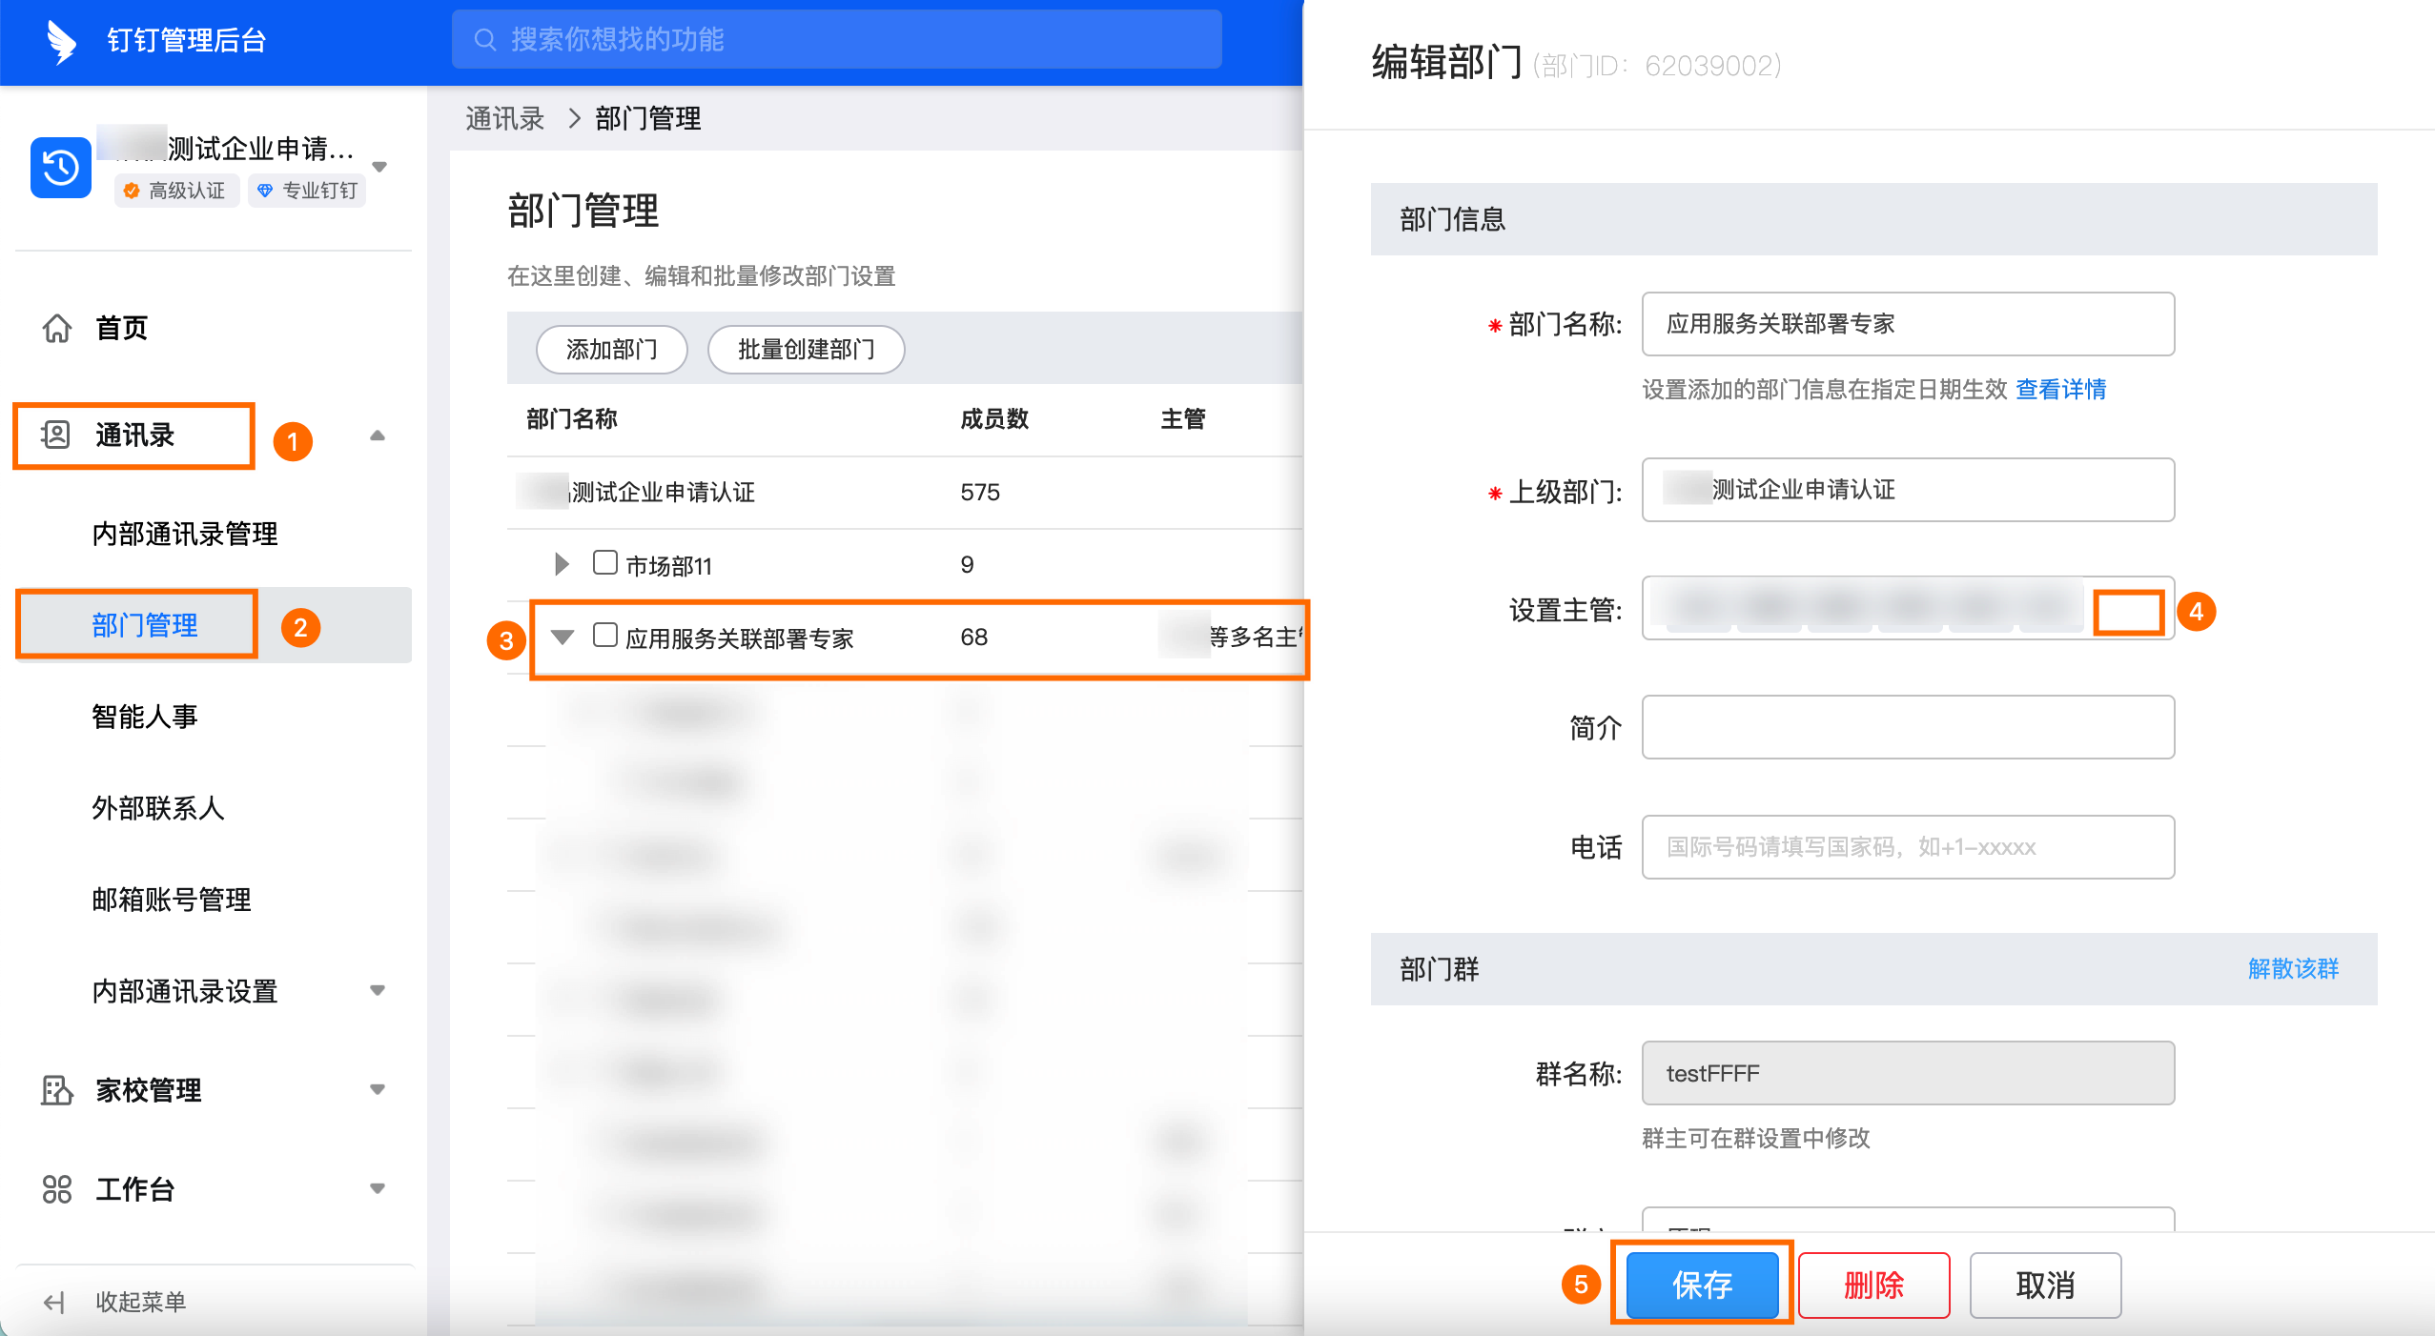
Task: Click the 保存 button
Action: [x=1702, y=1285]
